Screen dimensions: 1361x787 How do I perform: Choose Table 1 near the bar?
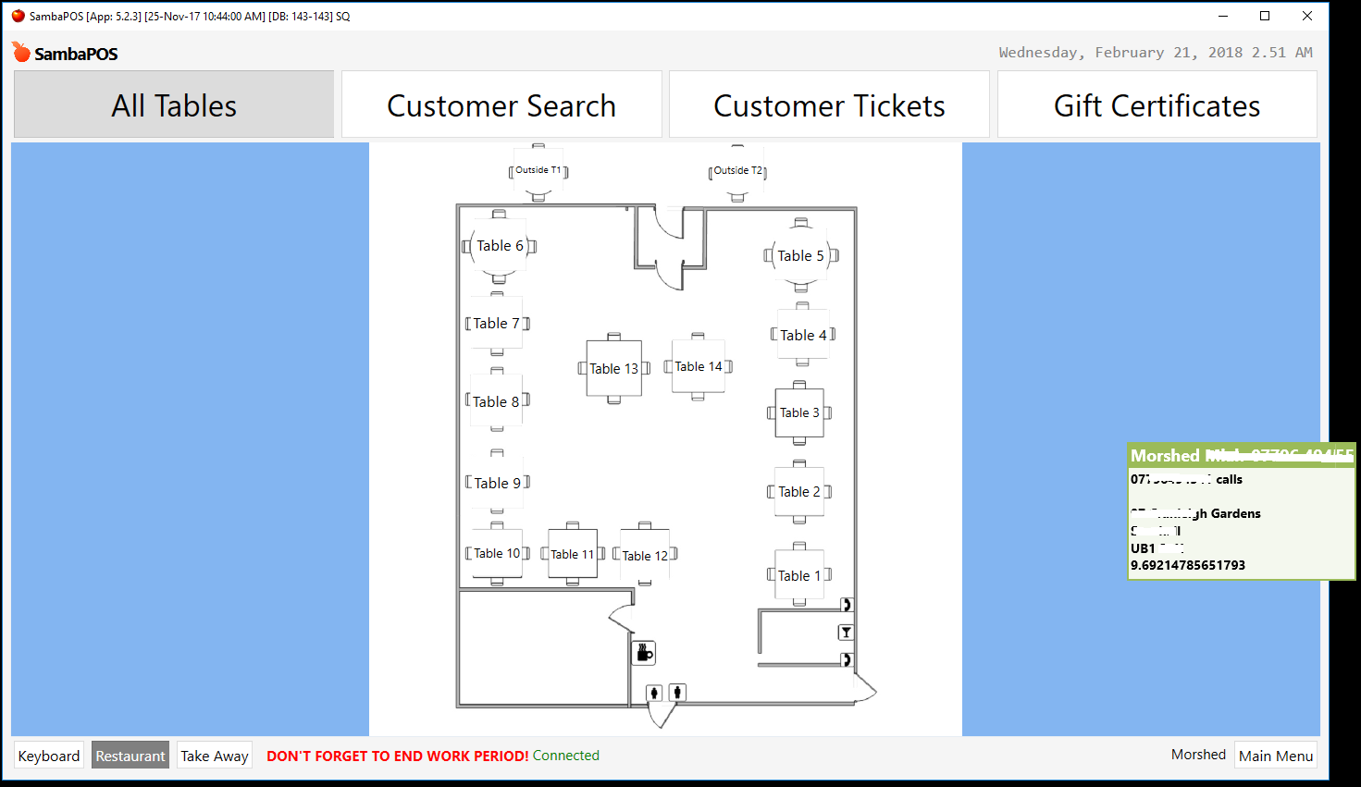[x=798, y=575]
